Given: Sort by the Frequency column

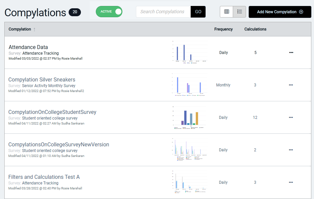Looking at the screenshot, I should (x=223, y=29).
